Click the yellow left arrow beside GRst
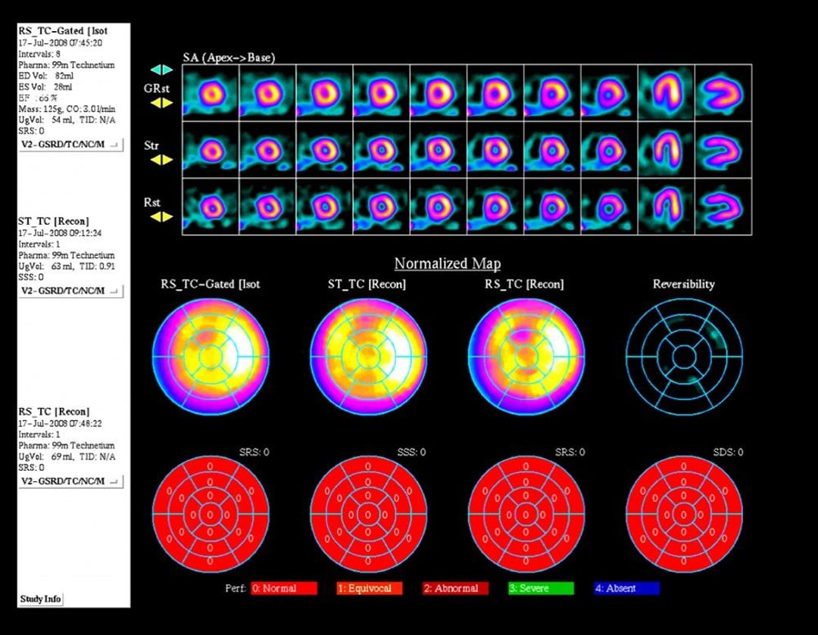 tap(156, 104)
